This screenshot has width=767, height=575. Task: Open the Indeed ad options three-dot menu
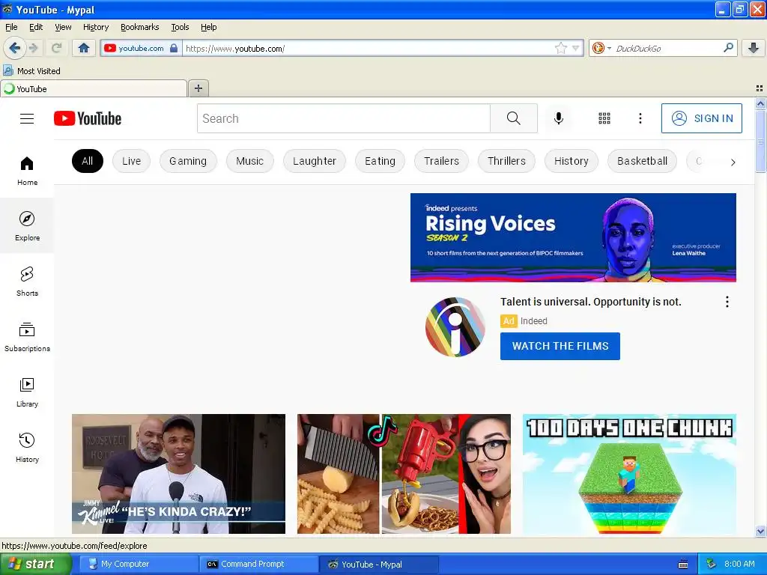click(x=727, y=302)
